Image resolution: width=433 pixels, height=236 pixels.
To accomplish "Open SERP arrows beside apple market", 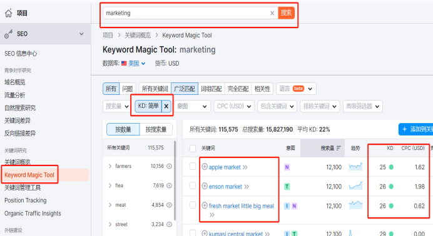I will (x=245, y=167).
